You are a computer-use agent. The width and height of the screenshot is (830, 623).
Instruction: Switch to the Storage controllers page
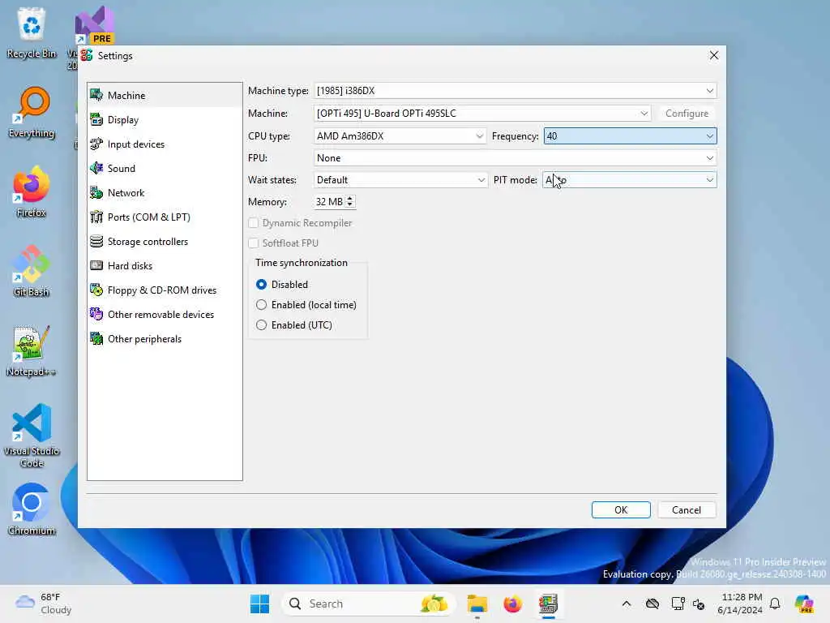click(165, 242)
